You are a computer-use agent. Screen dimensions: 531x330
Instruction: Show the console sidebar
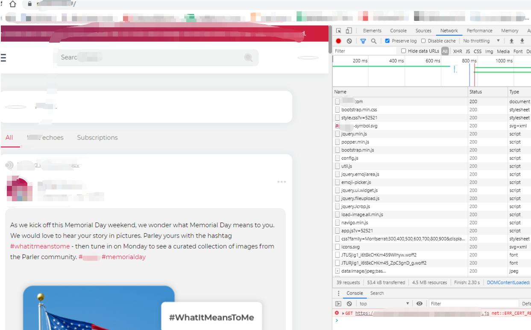(x=338, y=304)
